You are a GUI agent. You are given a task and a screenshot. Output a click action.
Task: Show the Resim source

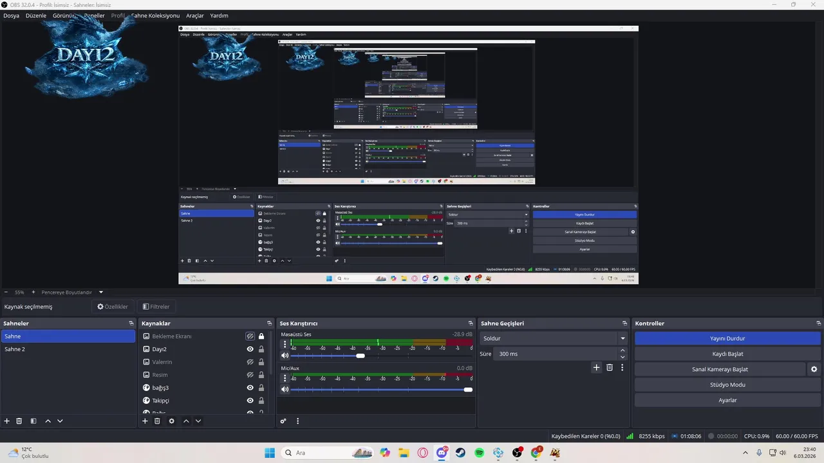250,375
